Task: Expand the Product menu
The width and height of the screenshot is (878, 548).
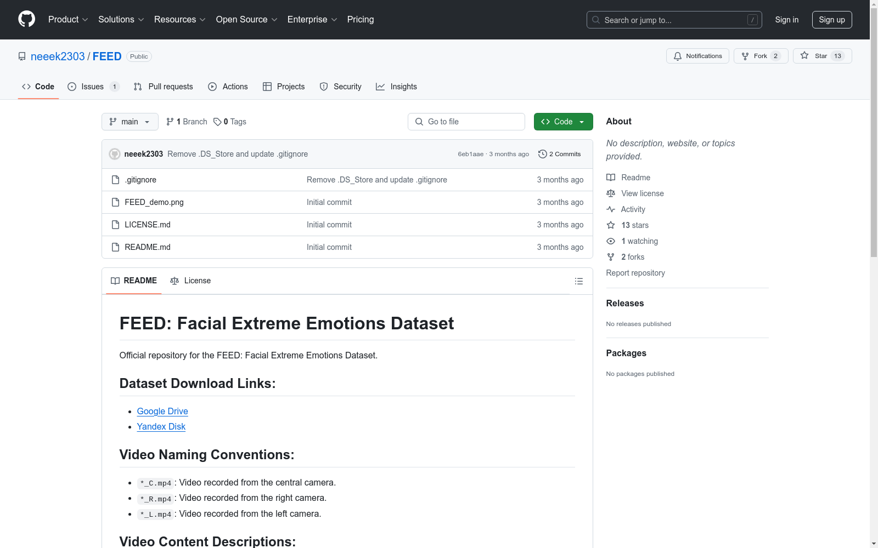Action: (68, 19)
